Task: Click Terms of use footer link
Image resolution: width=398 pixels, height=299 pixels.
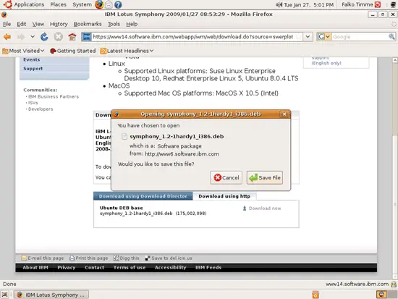Action: coord(130,267)
